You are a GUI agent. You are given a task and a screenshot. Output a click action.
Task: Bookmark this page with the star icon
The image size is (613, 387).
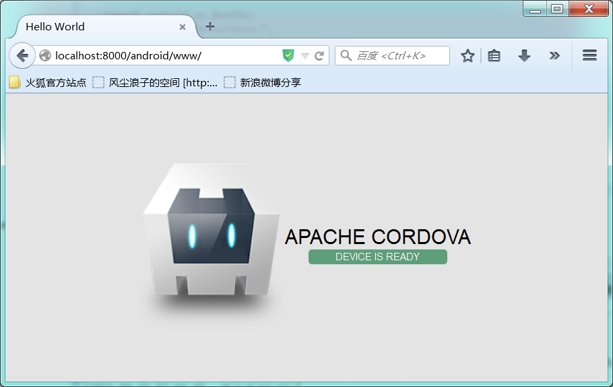click(x=467, y=56)
